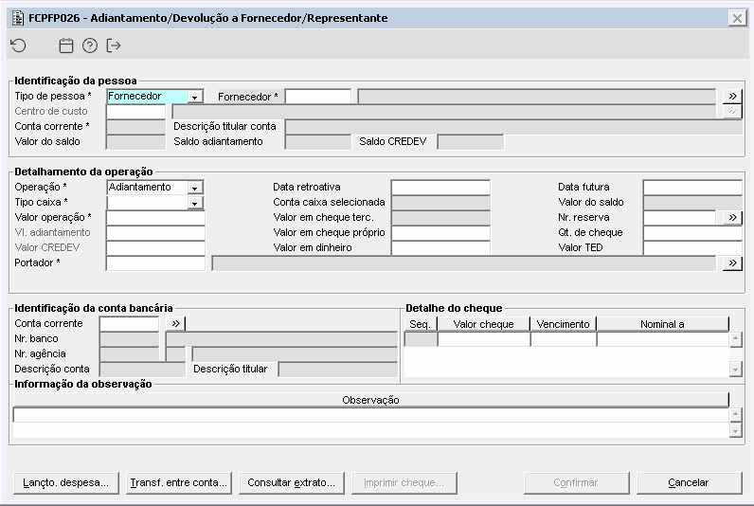Open bank Conta corrente lookup arrow button
Screen dimensions: 754x506
click(x=175, y=324)
